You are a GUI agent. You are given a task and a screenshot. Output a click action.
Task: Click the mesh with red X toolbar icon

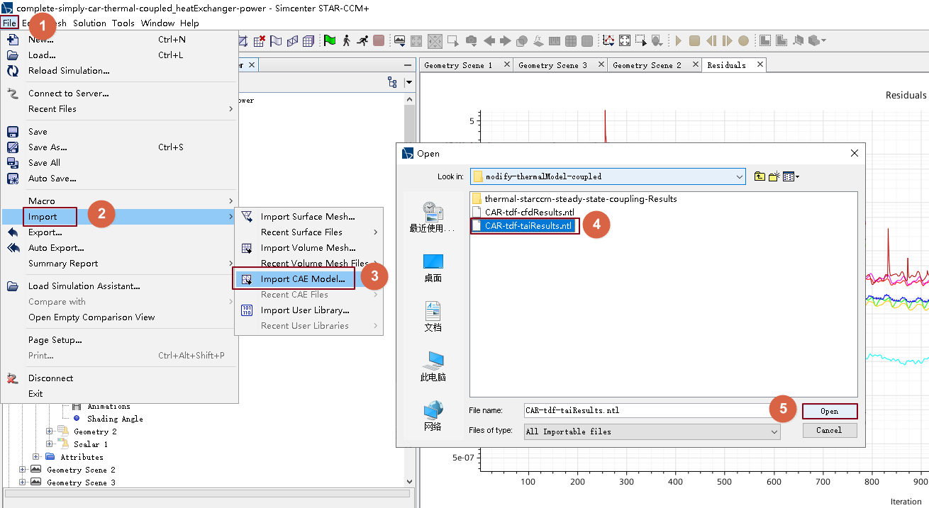point(260,41)
